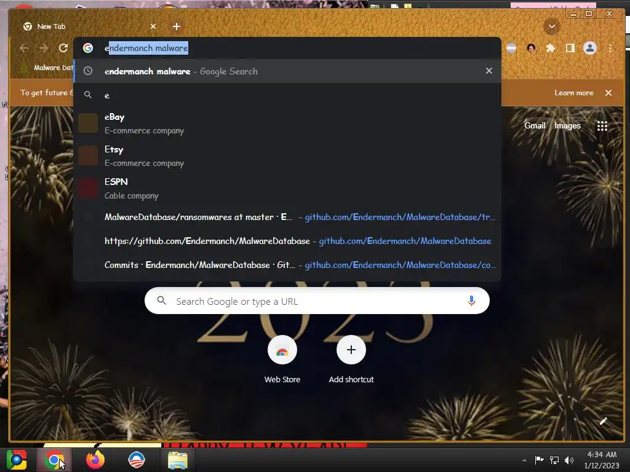
Task: Click the striped flag extension icon
Action: [511, 48]
